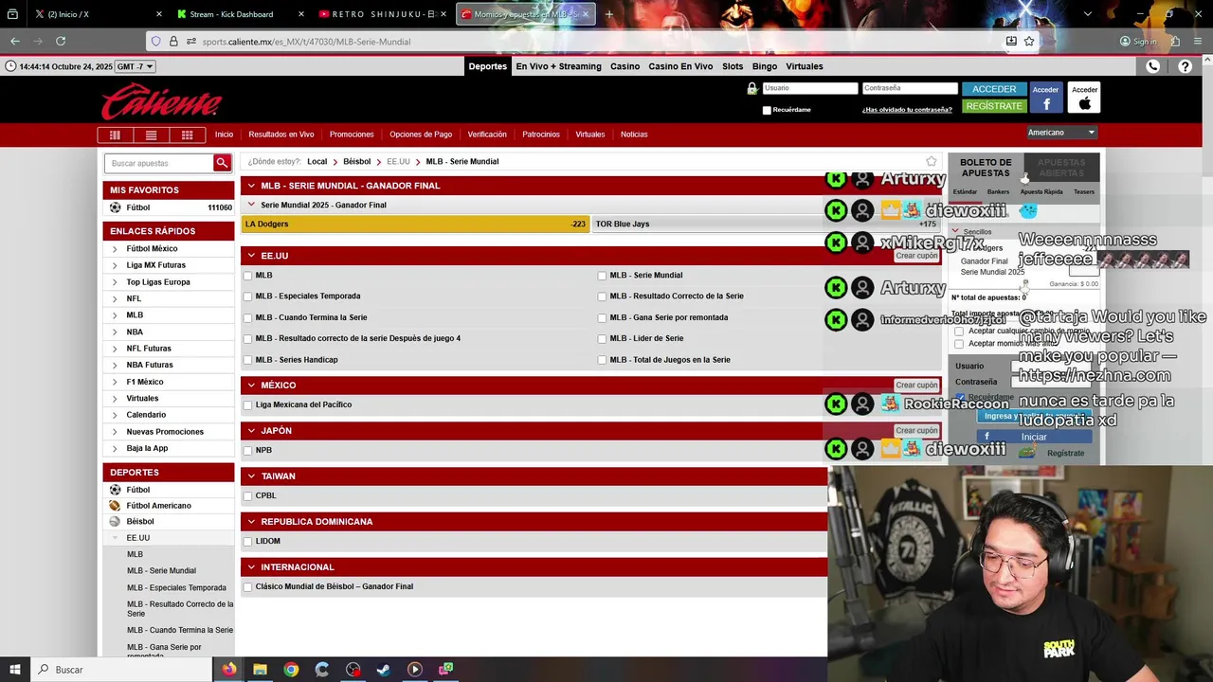The height and width of the screenshot is (682, 1213).
Task: Open Resultados en Vivo menu item
Action: (281, 135)
